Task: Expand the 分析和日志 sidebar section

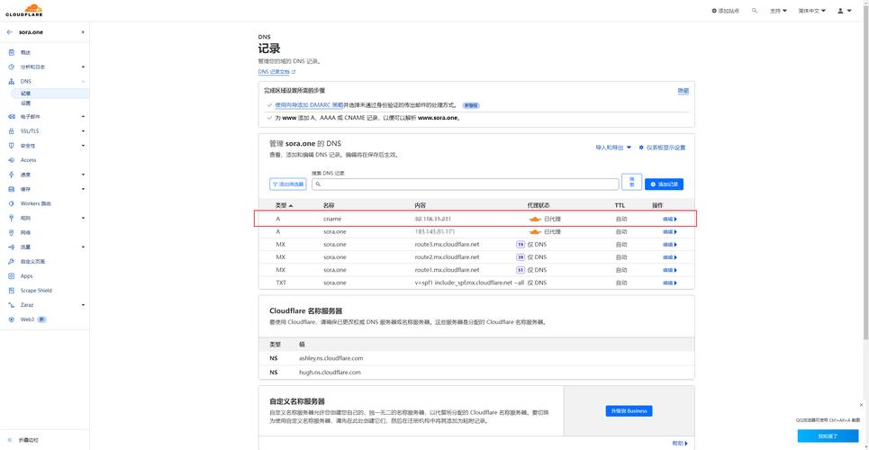Action: 83,67
